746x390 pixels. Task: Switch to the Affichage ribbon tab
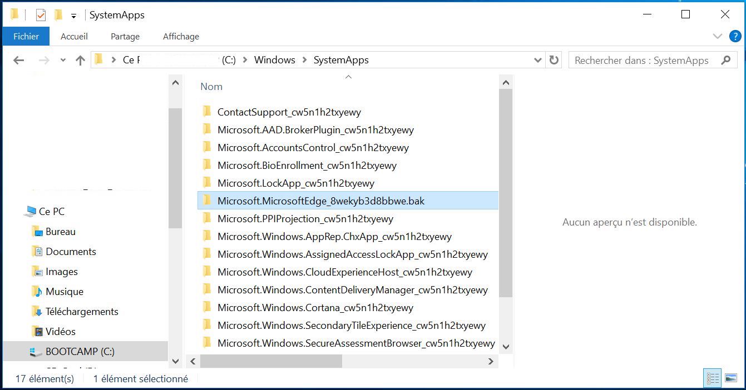[181, 36]
